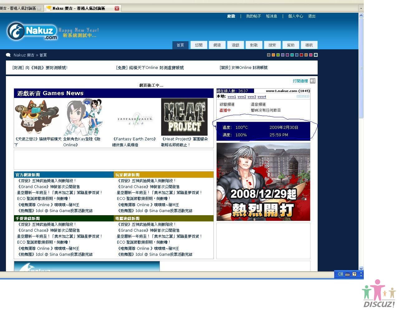Click the faded SERVERS label icon
Image resolution: width=399 pixels, height=310 pixels.
tap(303, 96)
